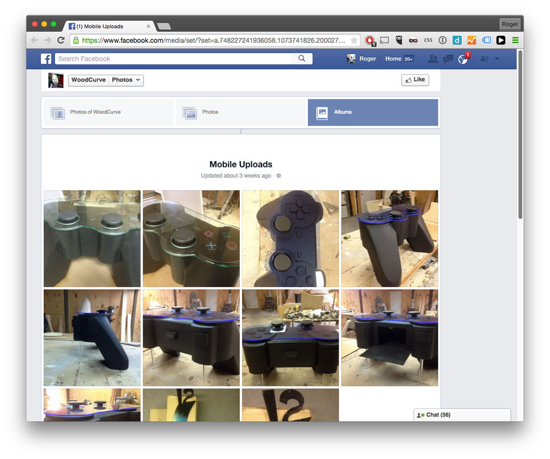
Task: Open Facebook friend requests icon
Action: click(433, 59)
